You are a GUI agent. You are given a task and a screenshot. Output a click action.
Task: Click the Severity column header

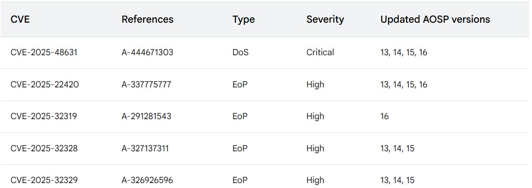pyautogui.click(x=325, y=19)
